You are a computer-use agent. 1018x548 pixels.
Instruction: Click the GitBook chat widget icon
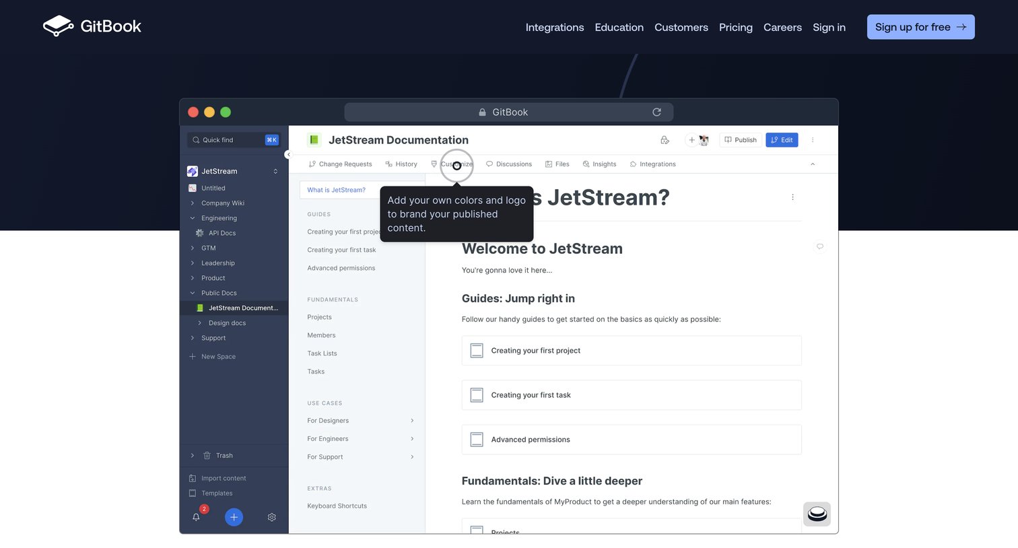(817, 514)
